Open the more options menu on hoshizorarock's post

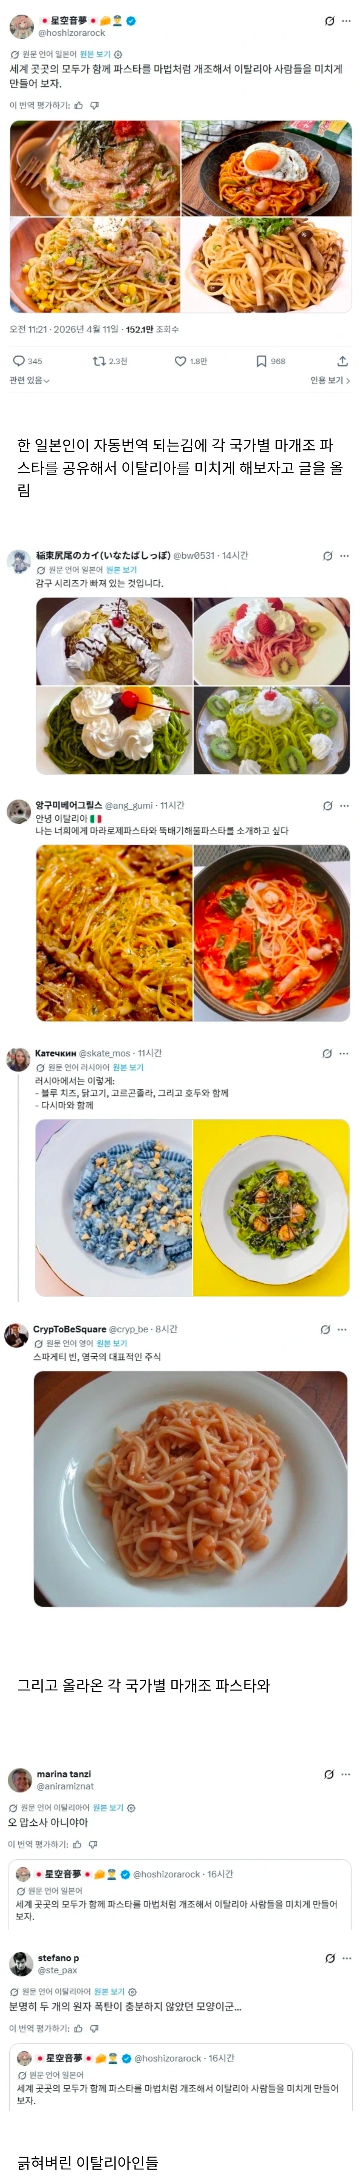tap(346, 21)
